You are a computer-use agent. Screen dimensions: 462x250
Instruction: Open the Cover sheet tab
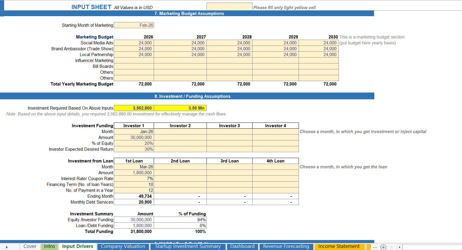[30, 246]
